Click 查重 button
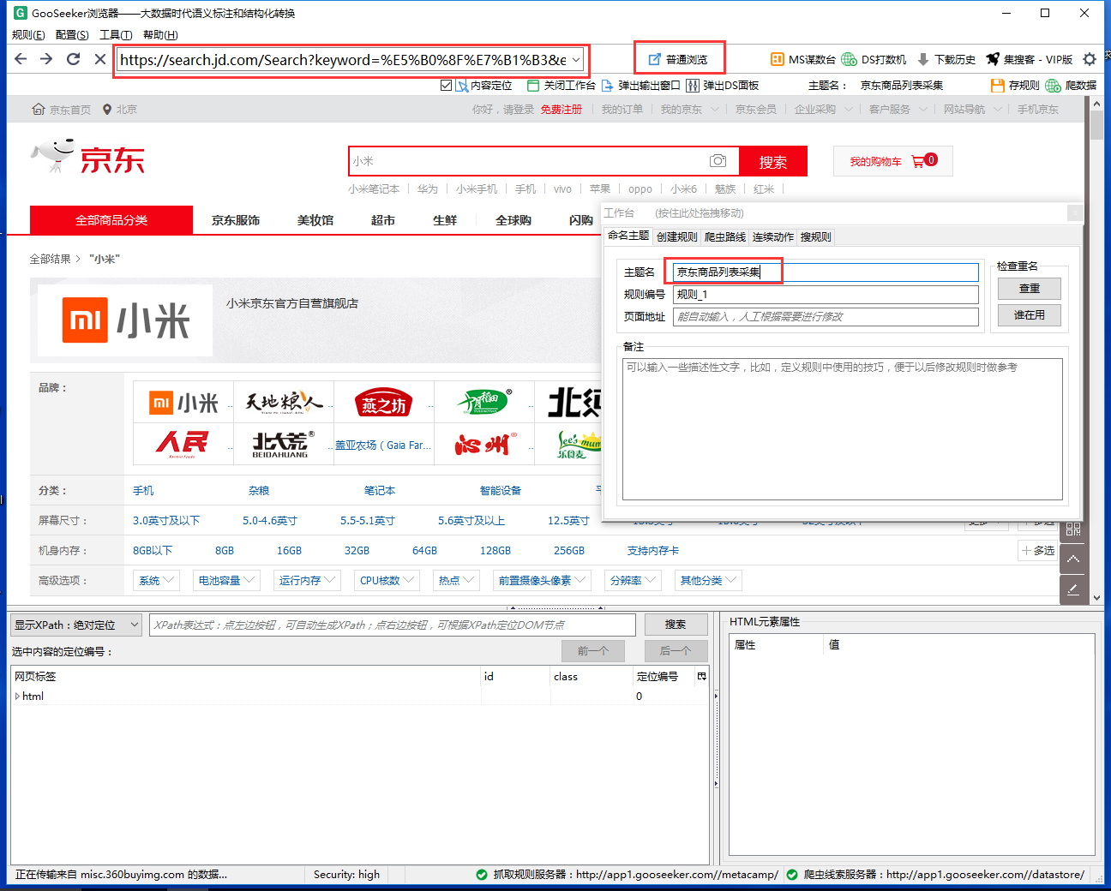 pos(1029,289)
